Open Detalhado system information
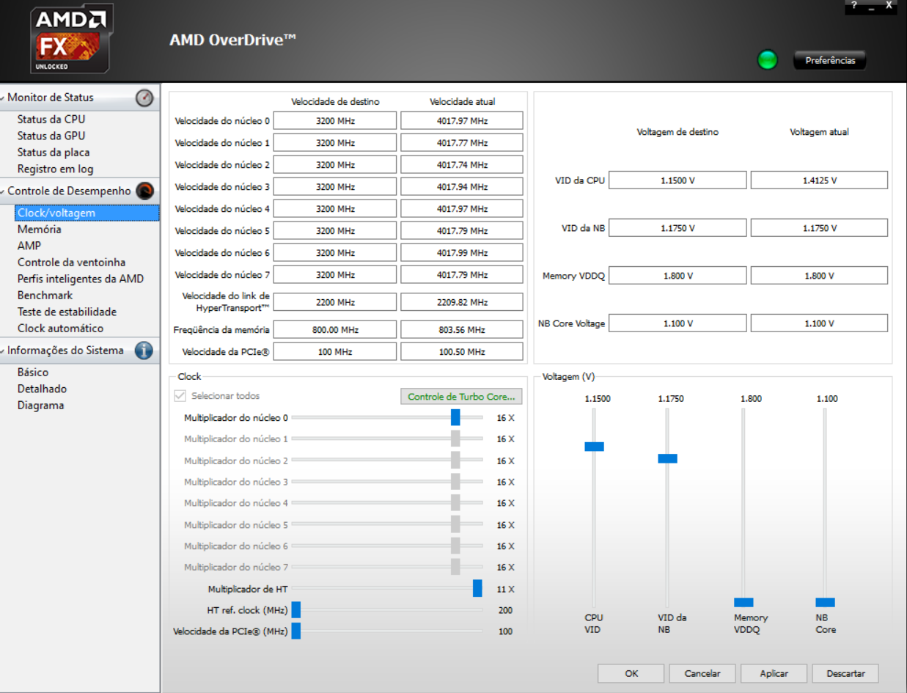The height and width of the screenshot is (693, 907). pos(42,389)
